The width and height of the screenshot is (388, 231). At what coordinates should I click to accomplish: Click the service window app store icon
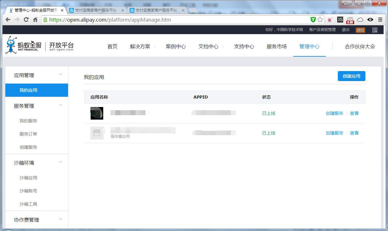(x=97, y=133)
